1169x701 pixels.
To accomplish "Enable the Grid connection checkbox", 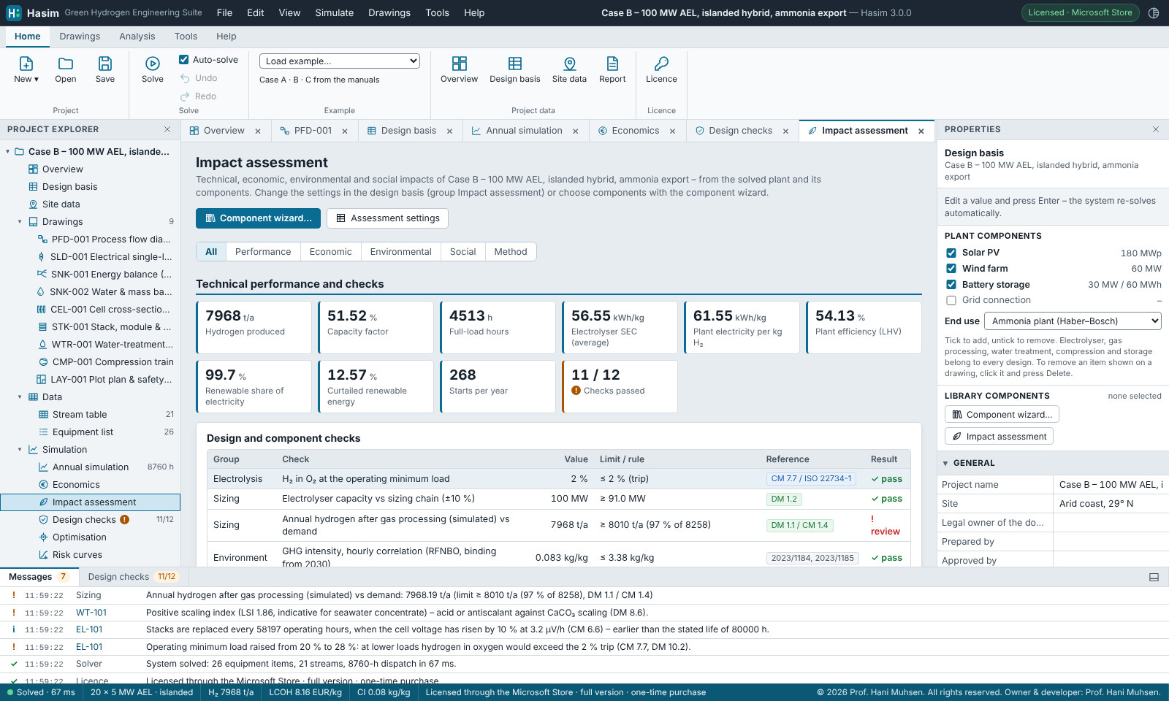I will [951, 300].
